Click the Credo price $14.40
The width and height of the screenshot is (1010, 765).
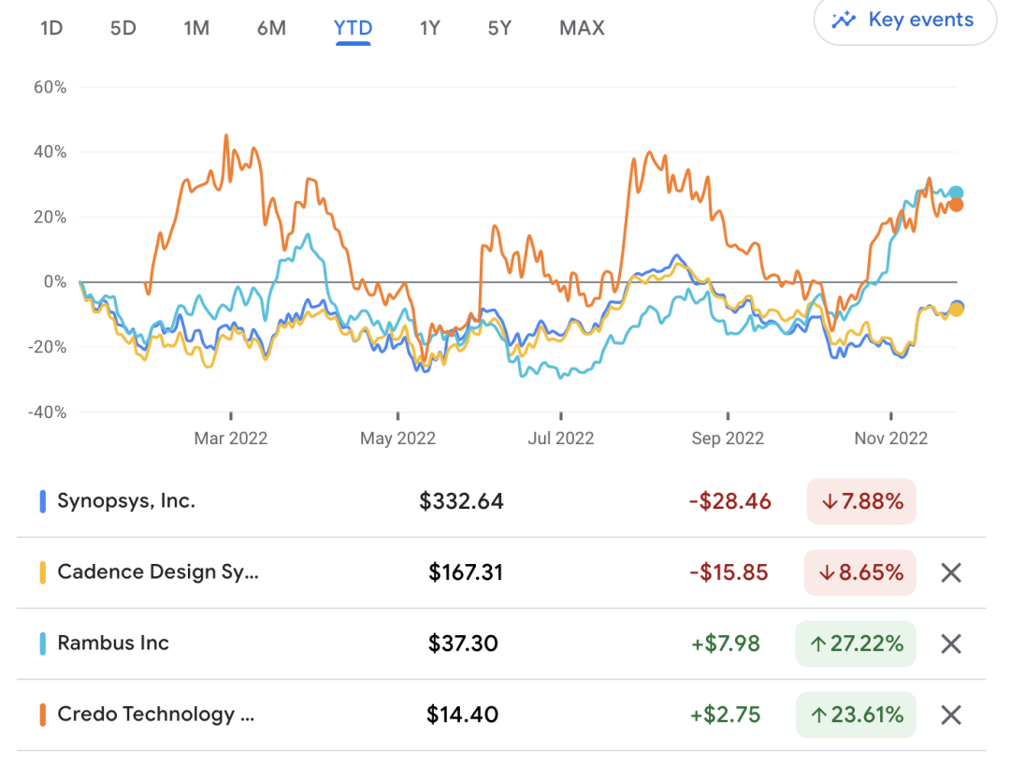pyautogui.click(x=463, y=714)
